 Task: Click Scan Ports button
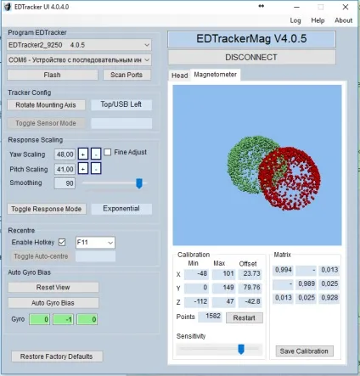coord(127,75)
